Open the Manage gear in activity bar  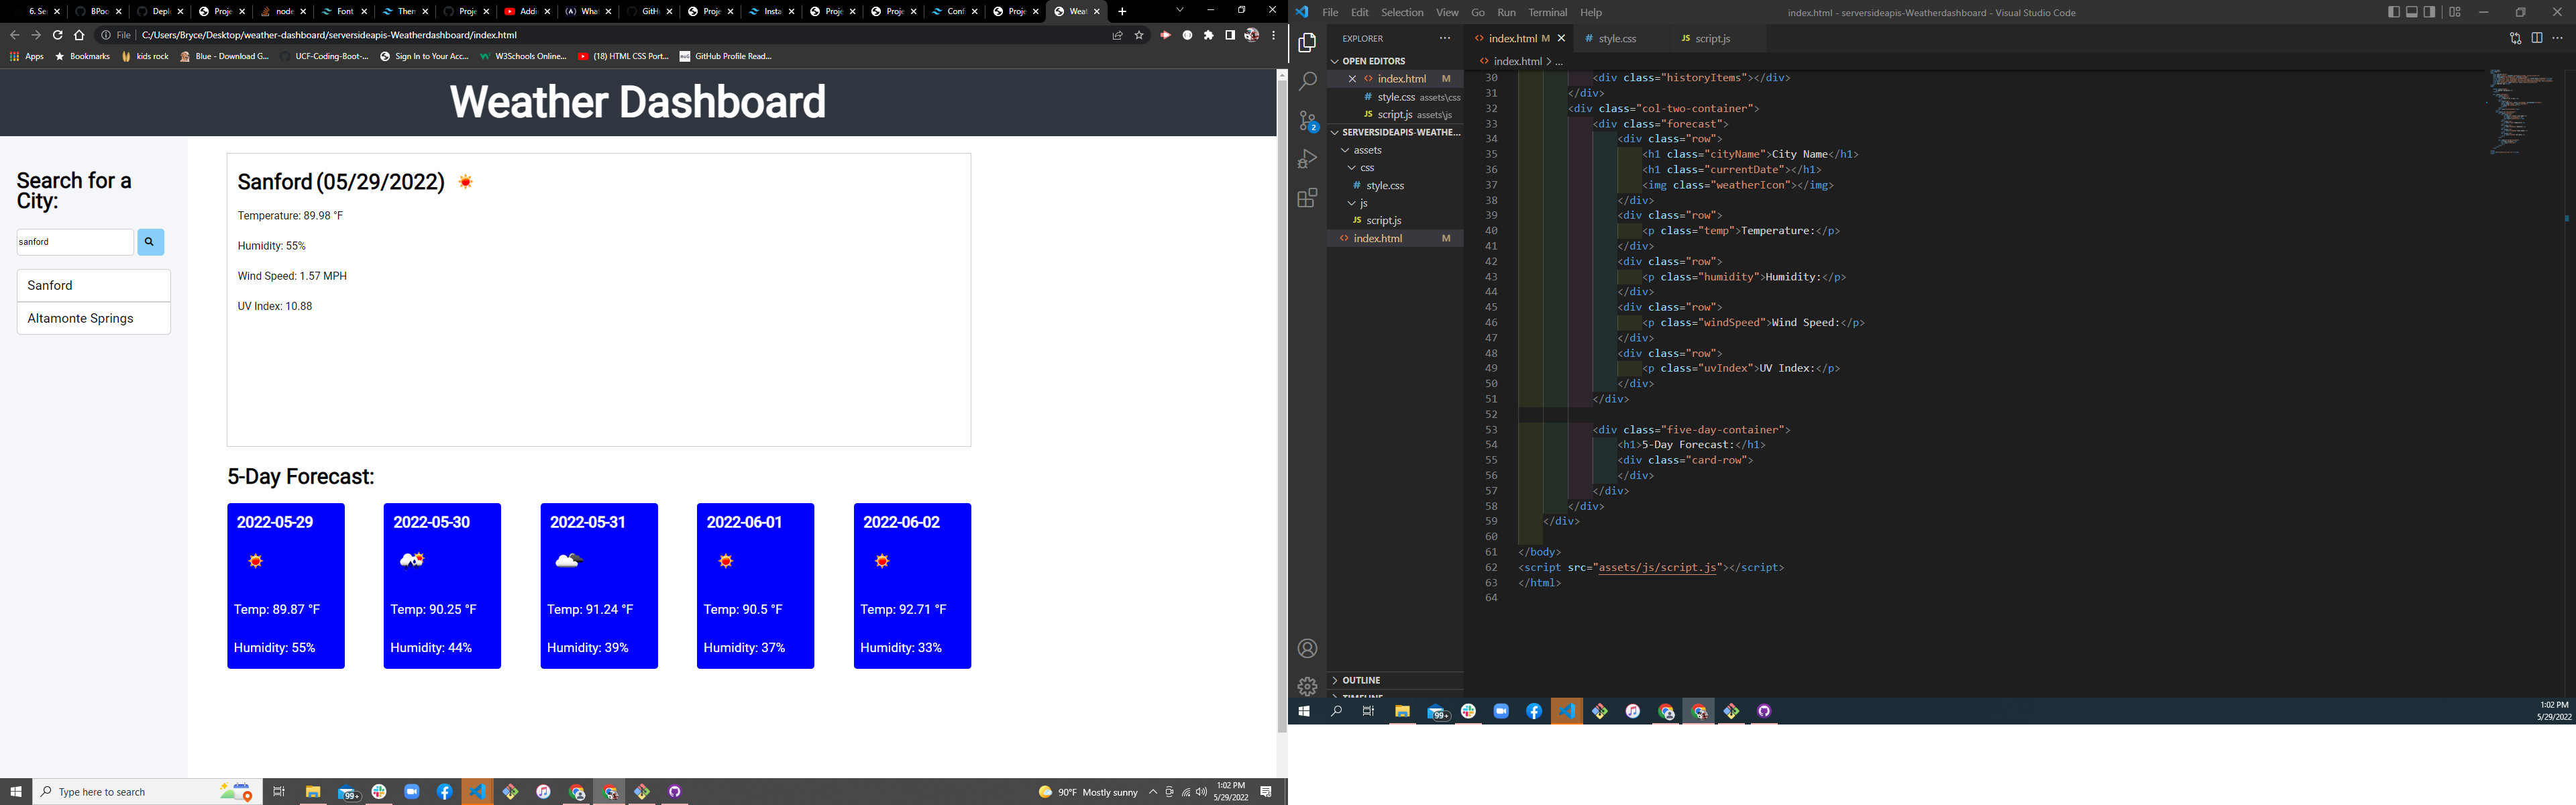click(x=1307, y=686)
